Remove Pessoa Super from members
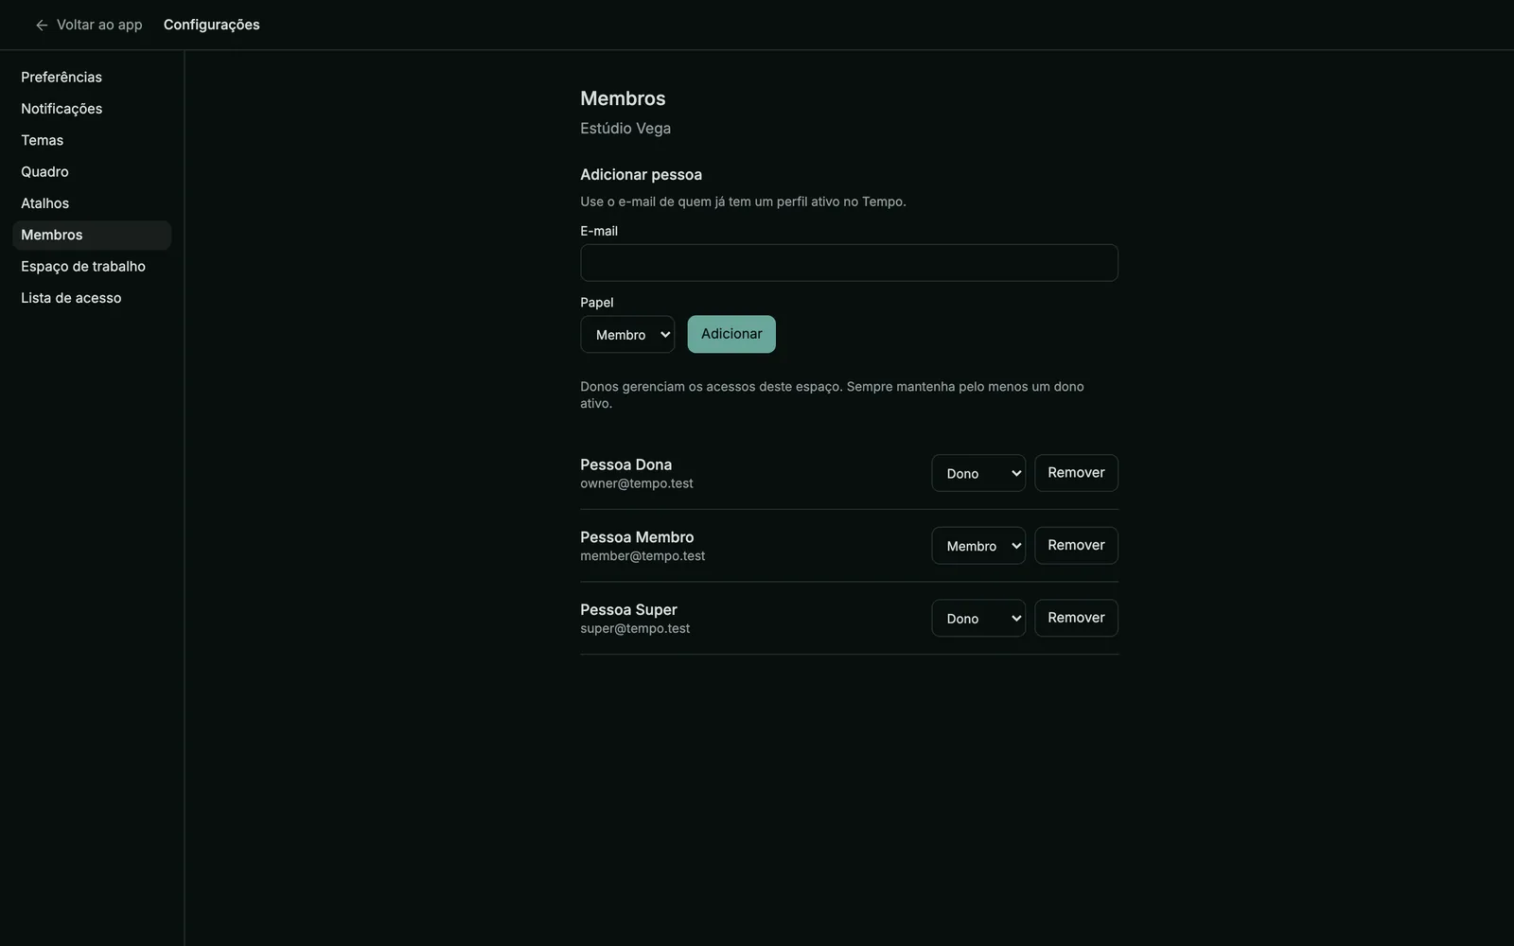This screenshot has width=1514, height=946. tap(1076, 618)
